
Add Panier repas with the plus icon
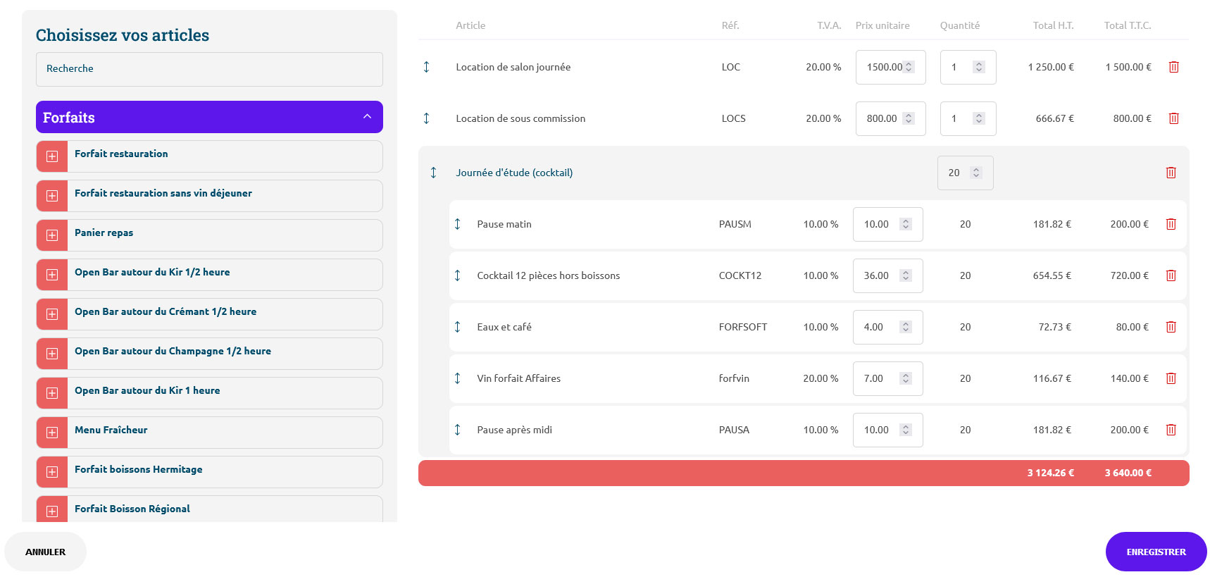[52, 235]
